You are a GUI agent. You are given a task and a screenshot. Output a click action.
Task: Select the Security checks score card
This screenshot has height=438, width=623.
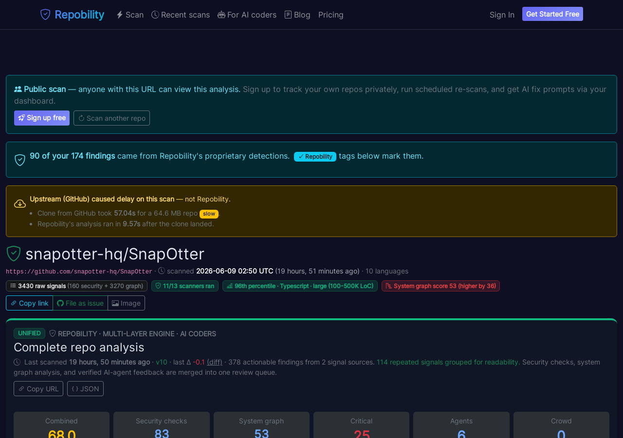pos(162,425)
